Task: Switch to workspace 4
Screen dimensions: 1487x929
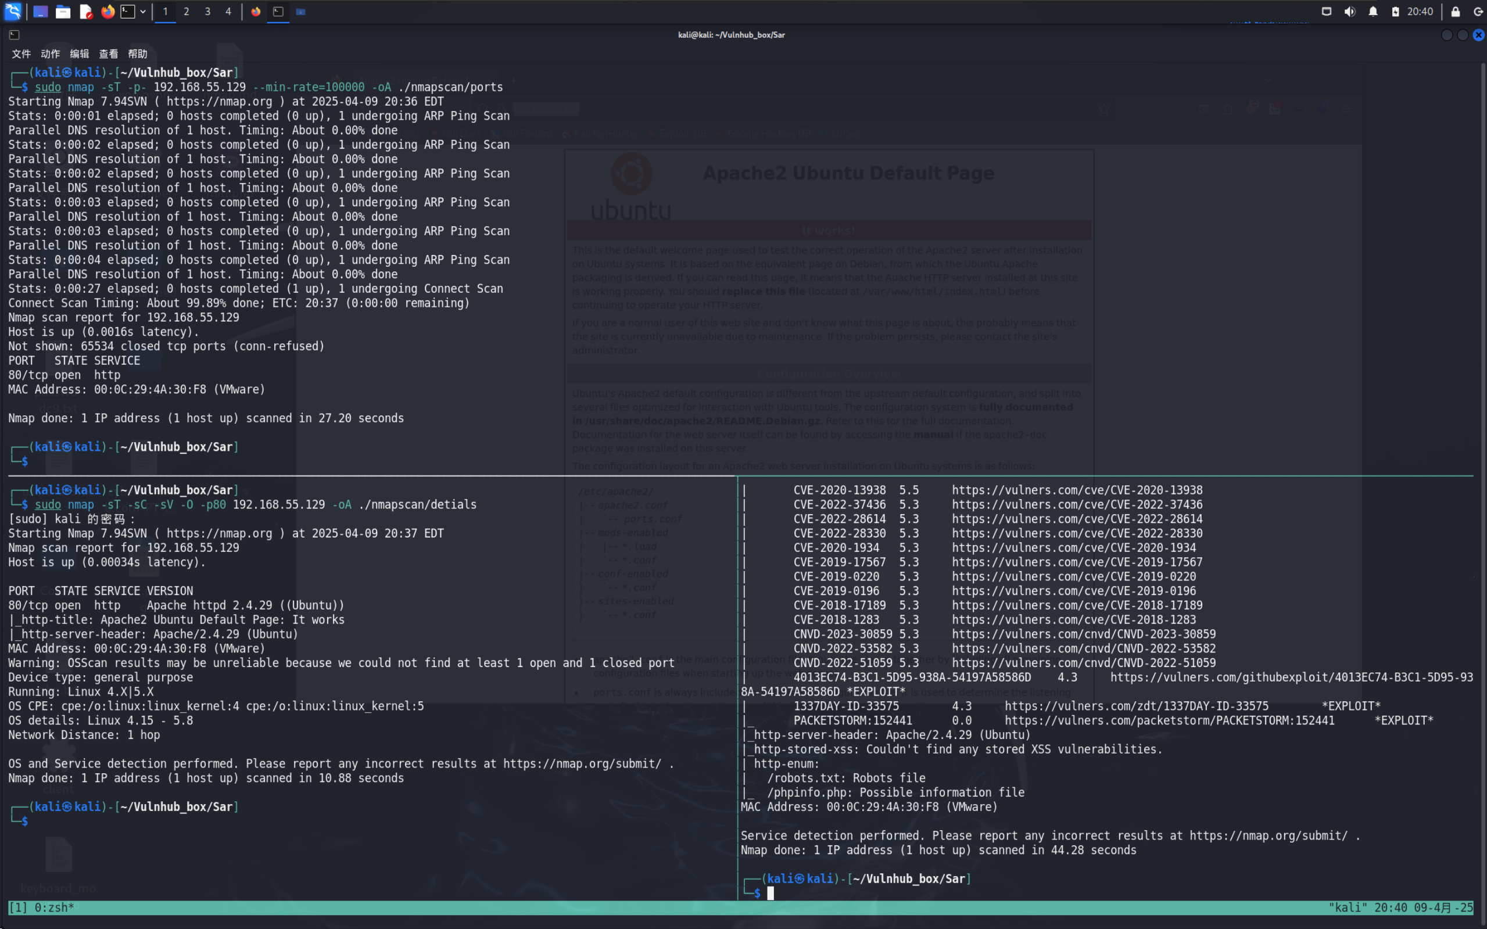Action: pyautogui.click(x=228, y=12)
